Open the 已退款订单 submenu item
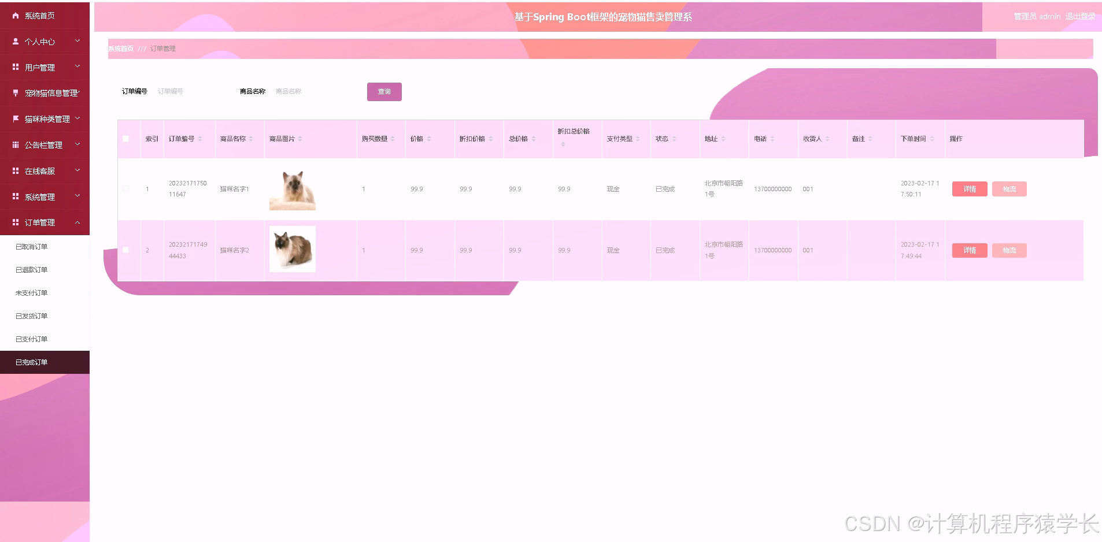This screenshot has width=1102, height=542. 45,270
